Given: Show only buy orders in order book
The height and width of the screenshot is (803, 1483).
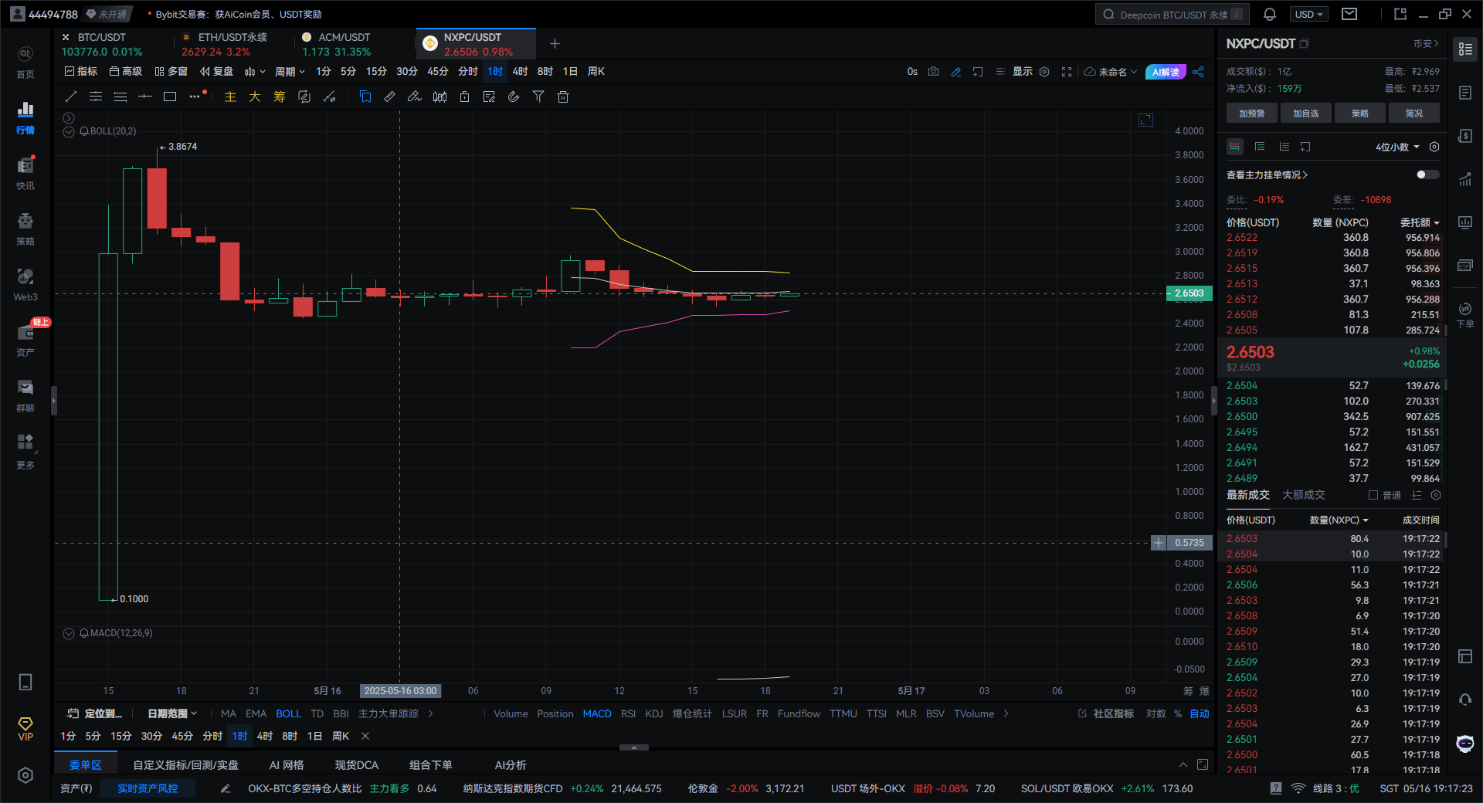Looking at the screenshot, I should point(1260,147).
